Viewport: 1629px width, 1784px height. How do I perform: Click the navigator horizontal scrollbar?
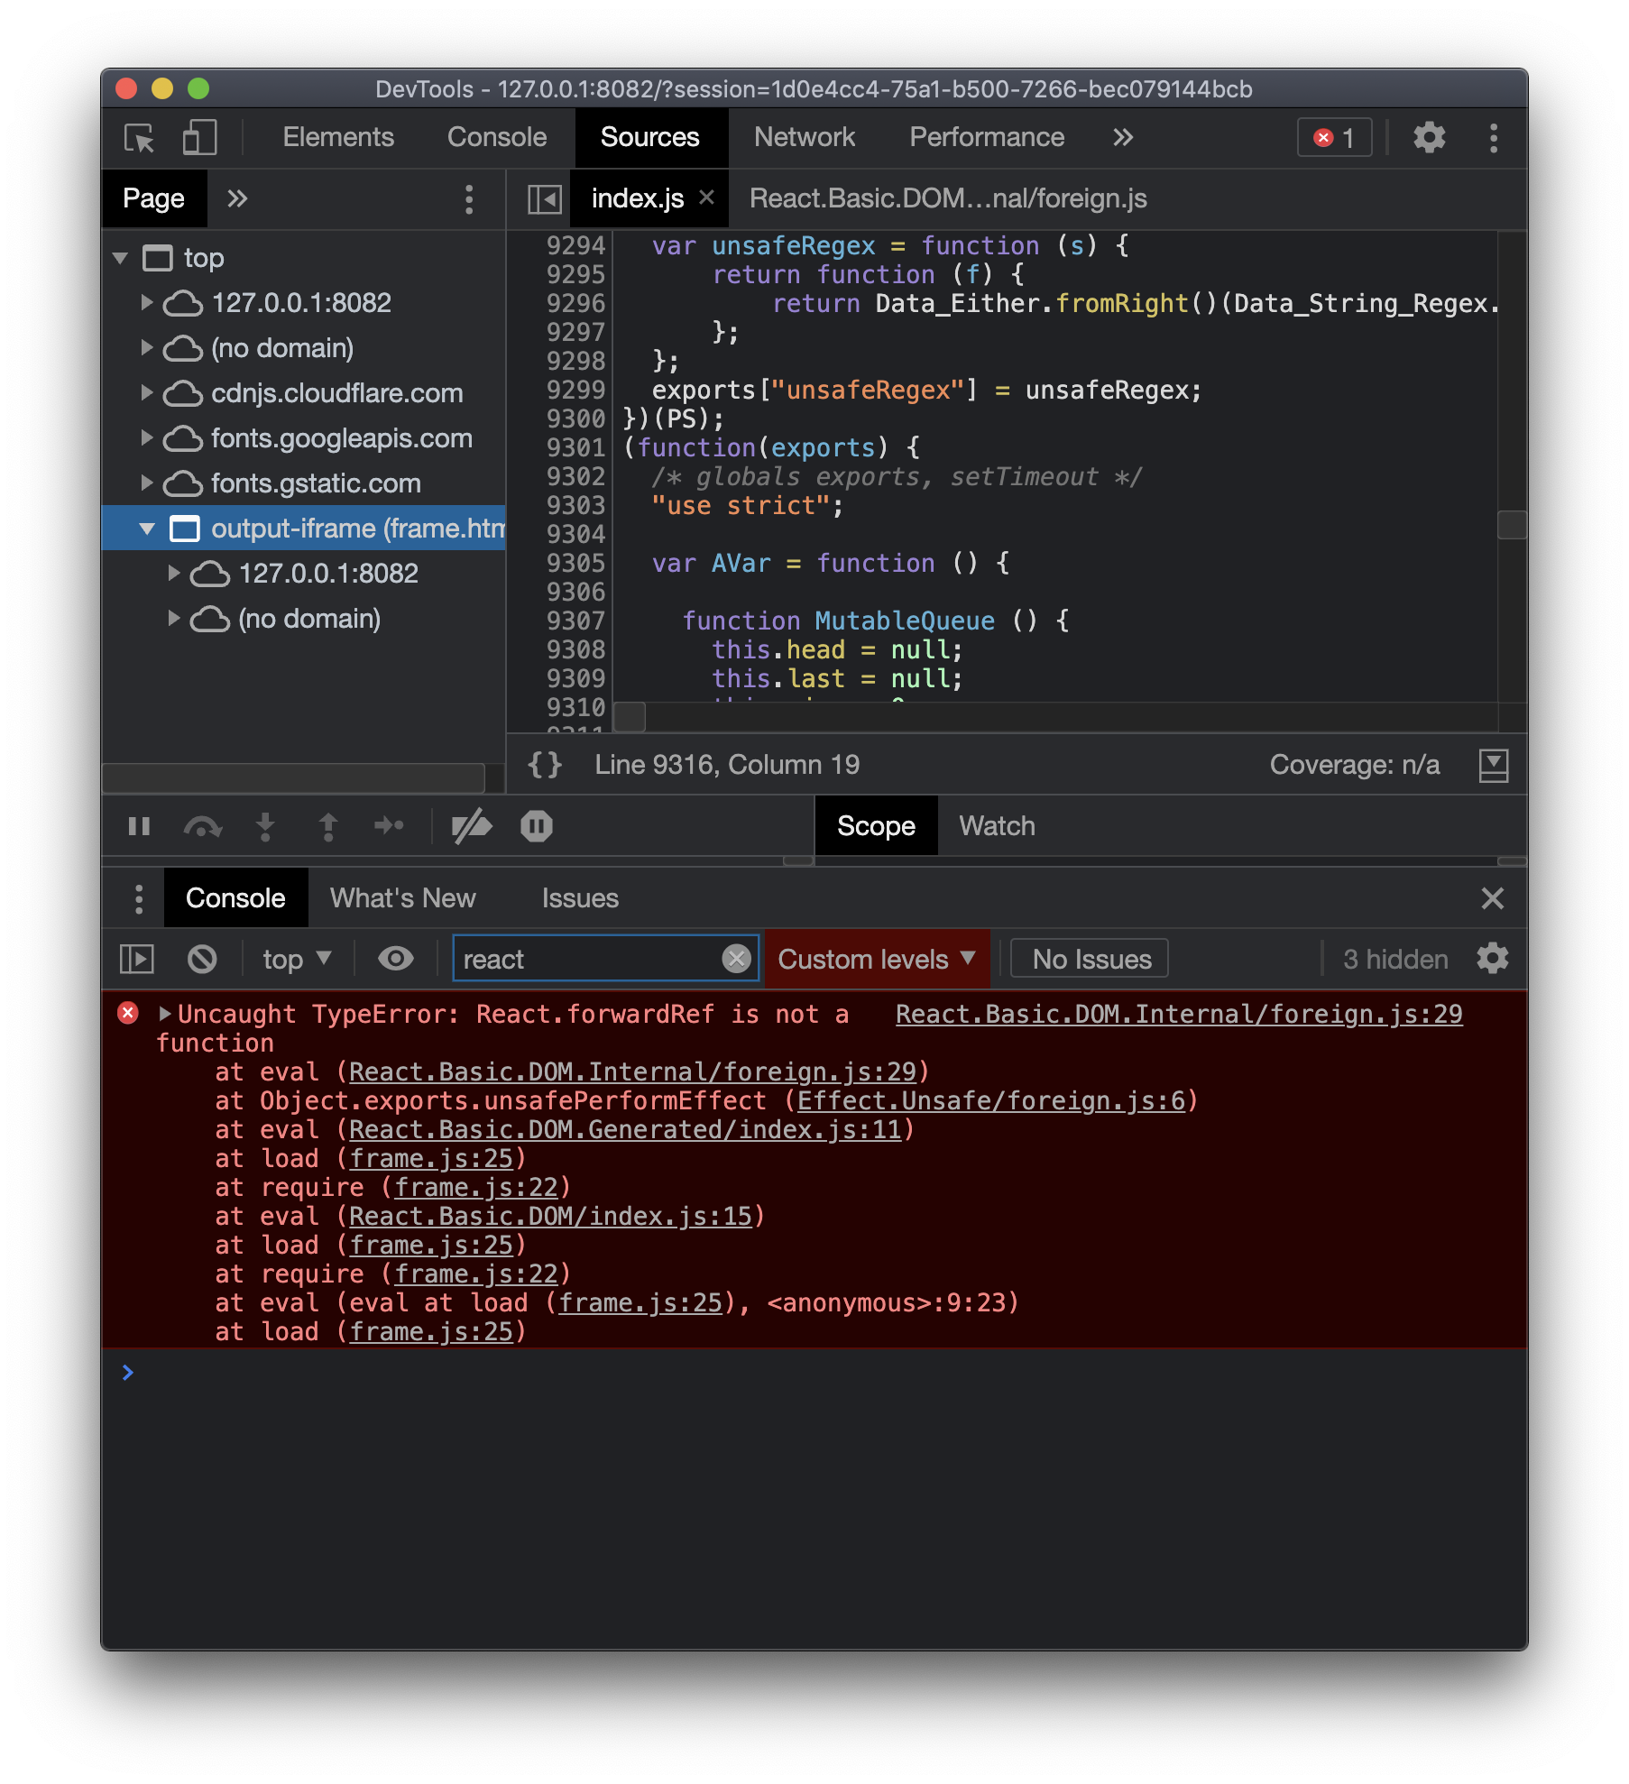(x=293, y=777)
